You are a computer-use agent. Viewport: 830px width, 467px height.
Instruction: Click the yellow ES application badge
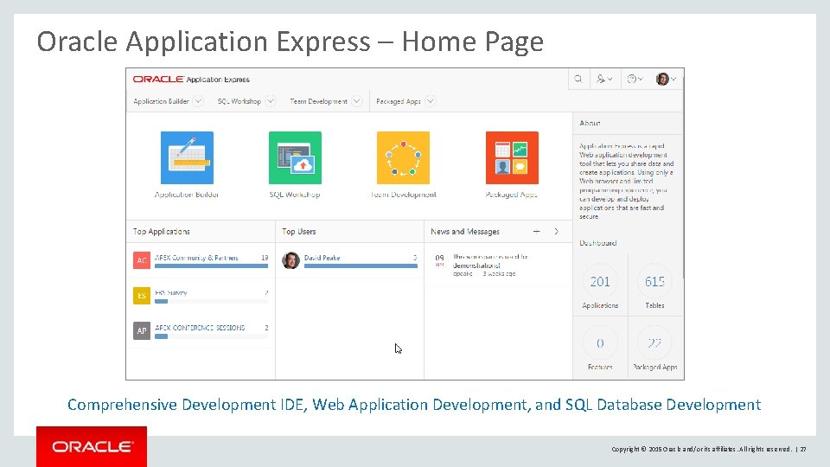(x=141, y=296)
